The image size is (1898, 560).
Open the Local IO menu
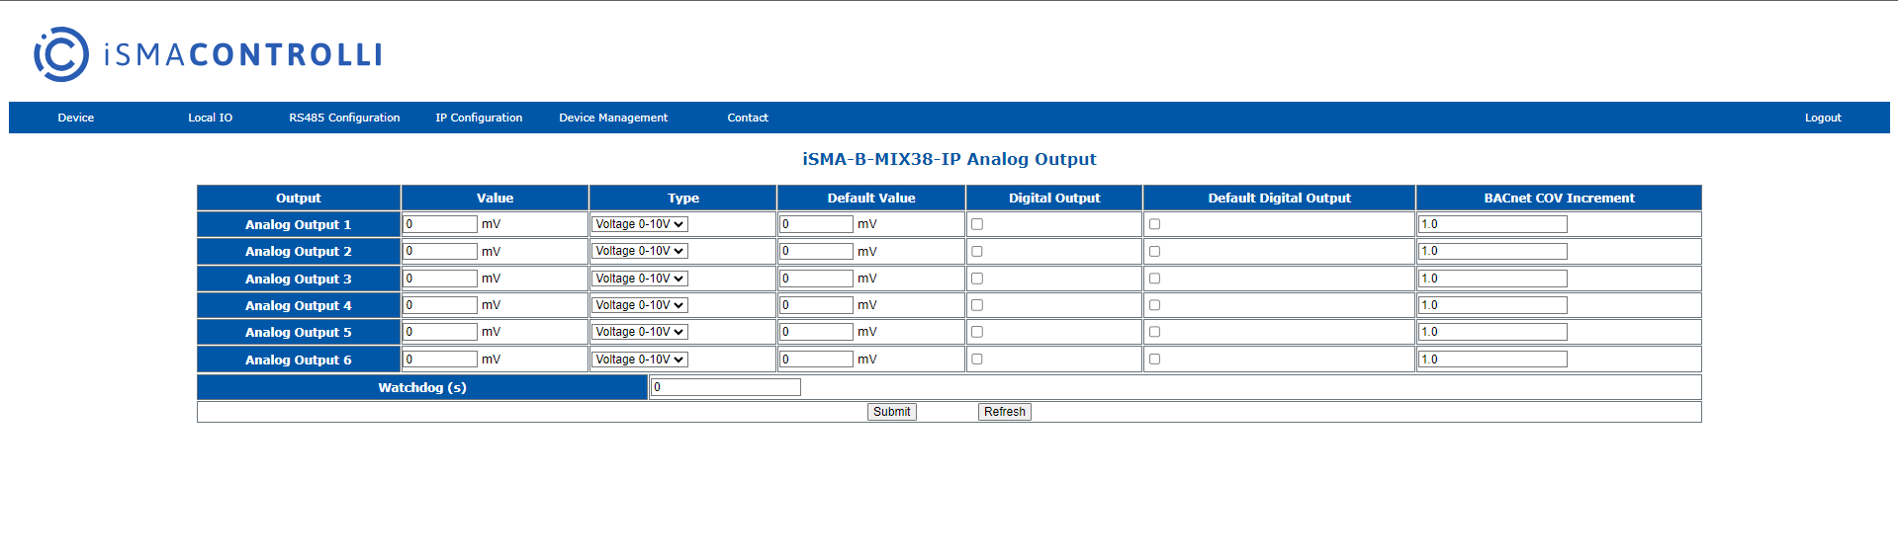[210, 118]
